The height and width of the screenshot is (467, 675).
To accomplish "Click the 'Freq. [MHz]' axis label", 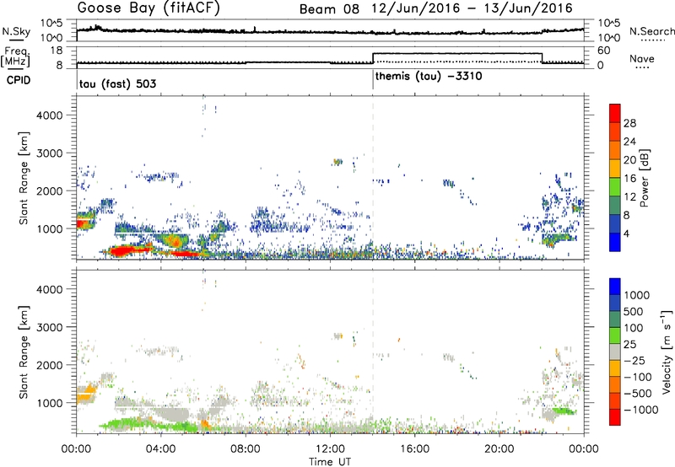I will 15,57.
